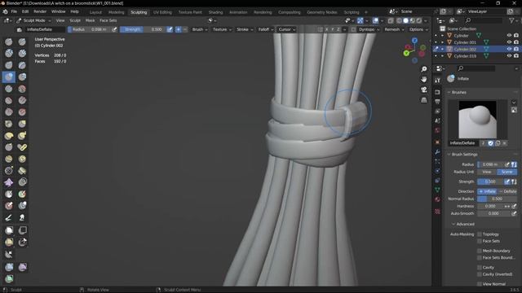This screenshot has width=522, height=293.
Task: Select the Clay brush tool
Action: [9, 53]
